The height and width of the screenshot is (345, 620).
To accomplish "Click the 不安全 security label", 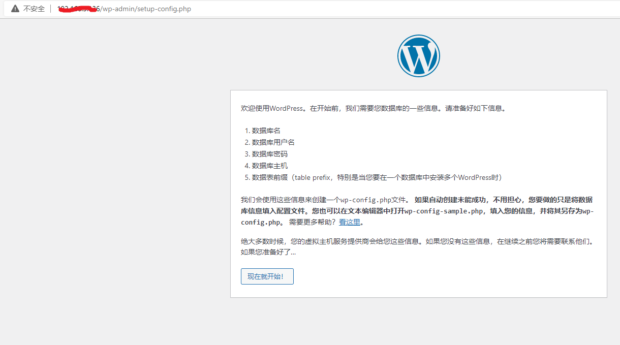I will 34,9.
